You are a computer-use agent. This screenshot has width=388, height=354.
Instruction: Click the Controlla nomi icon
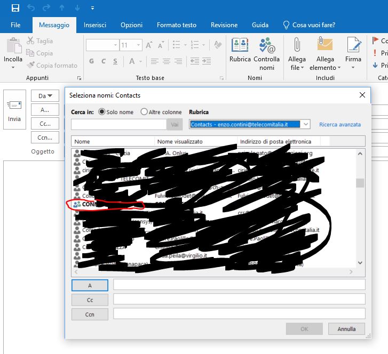point(266,47)
